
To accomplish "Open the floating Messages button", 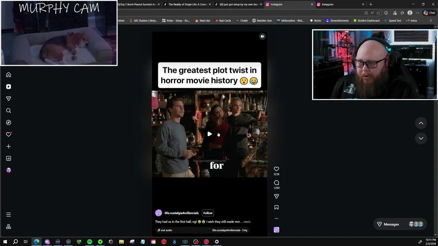I will pos(400,224).
